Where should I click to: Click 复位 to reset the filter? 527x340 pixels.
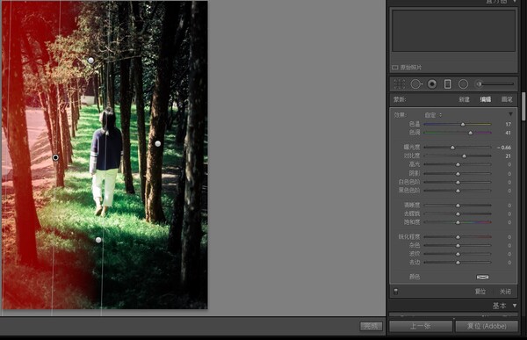point(480,292)
